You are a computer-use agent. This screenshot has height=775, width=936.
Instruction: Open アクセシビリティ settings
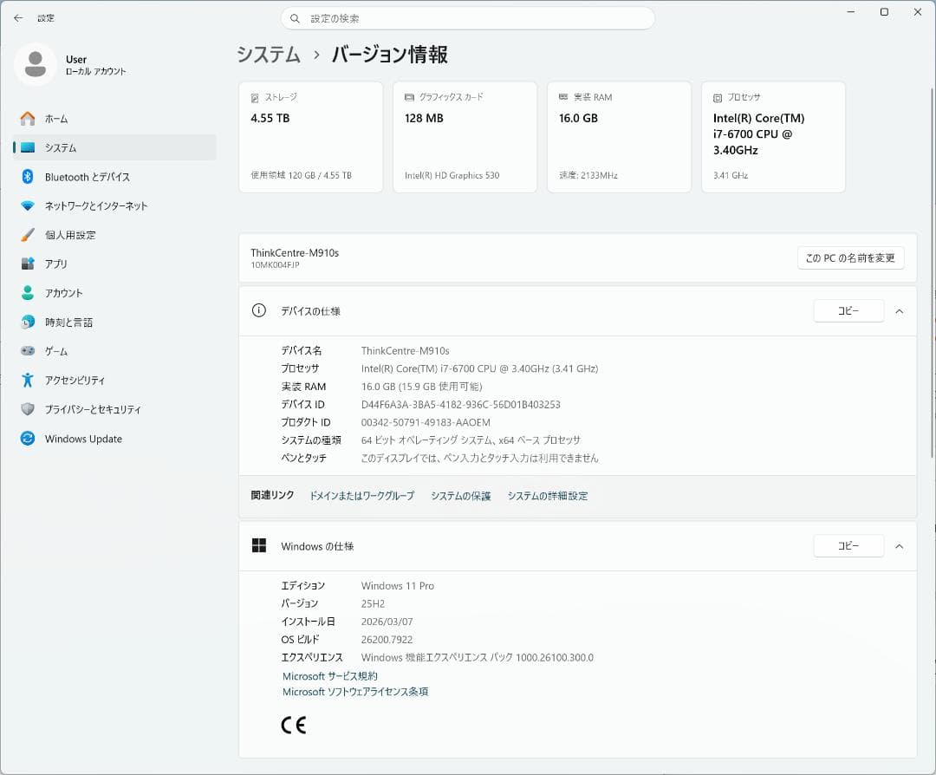pos(114,380)
